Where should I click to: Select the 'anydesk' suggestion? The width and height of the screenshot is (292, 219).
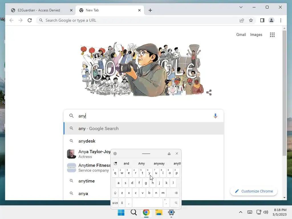[144, 141]
